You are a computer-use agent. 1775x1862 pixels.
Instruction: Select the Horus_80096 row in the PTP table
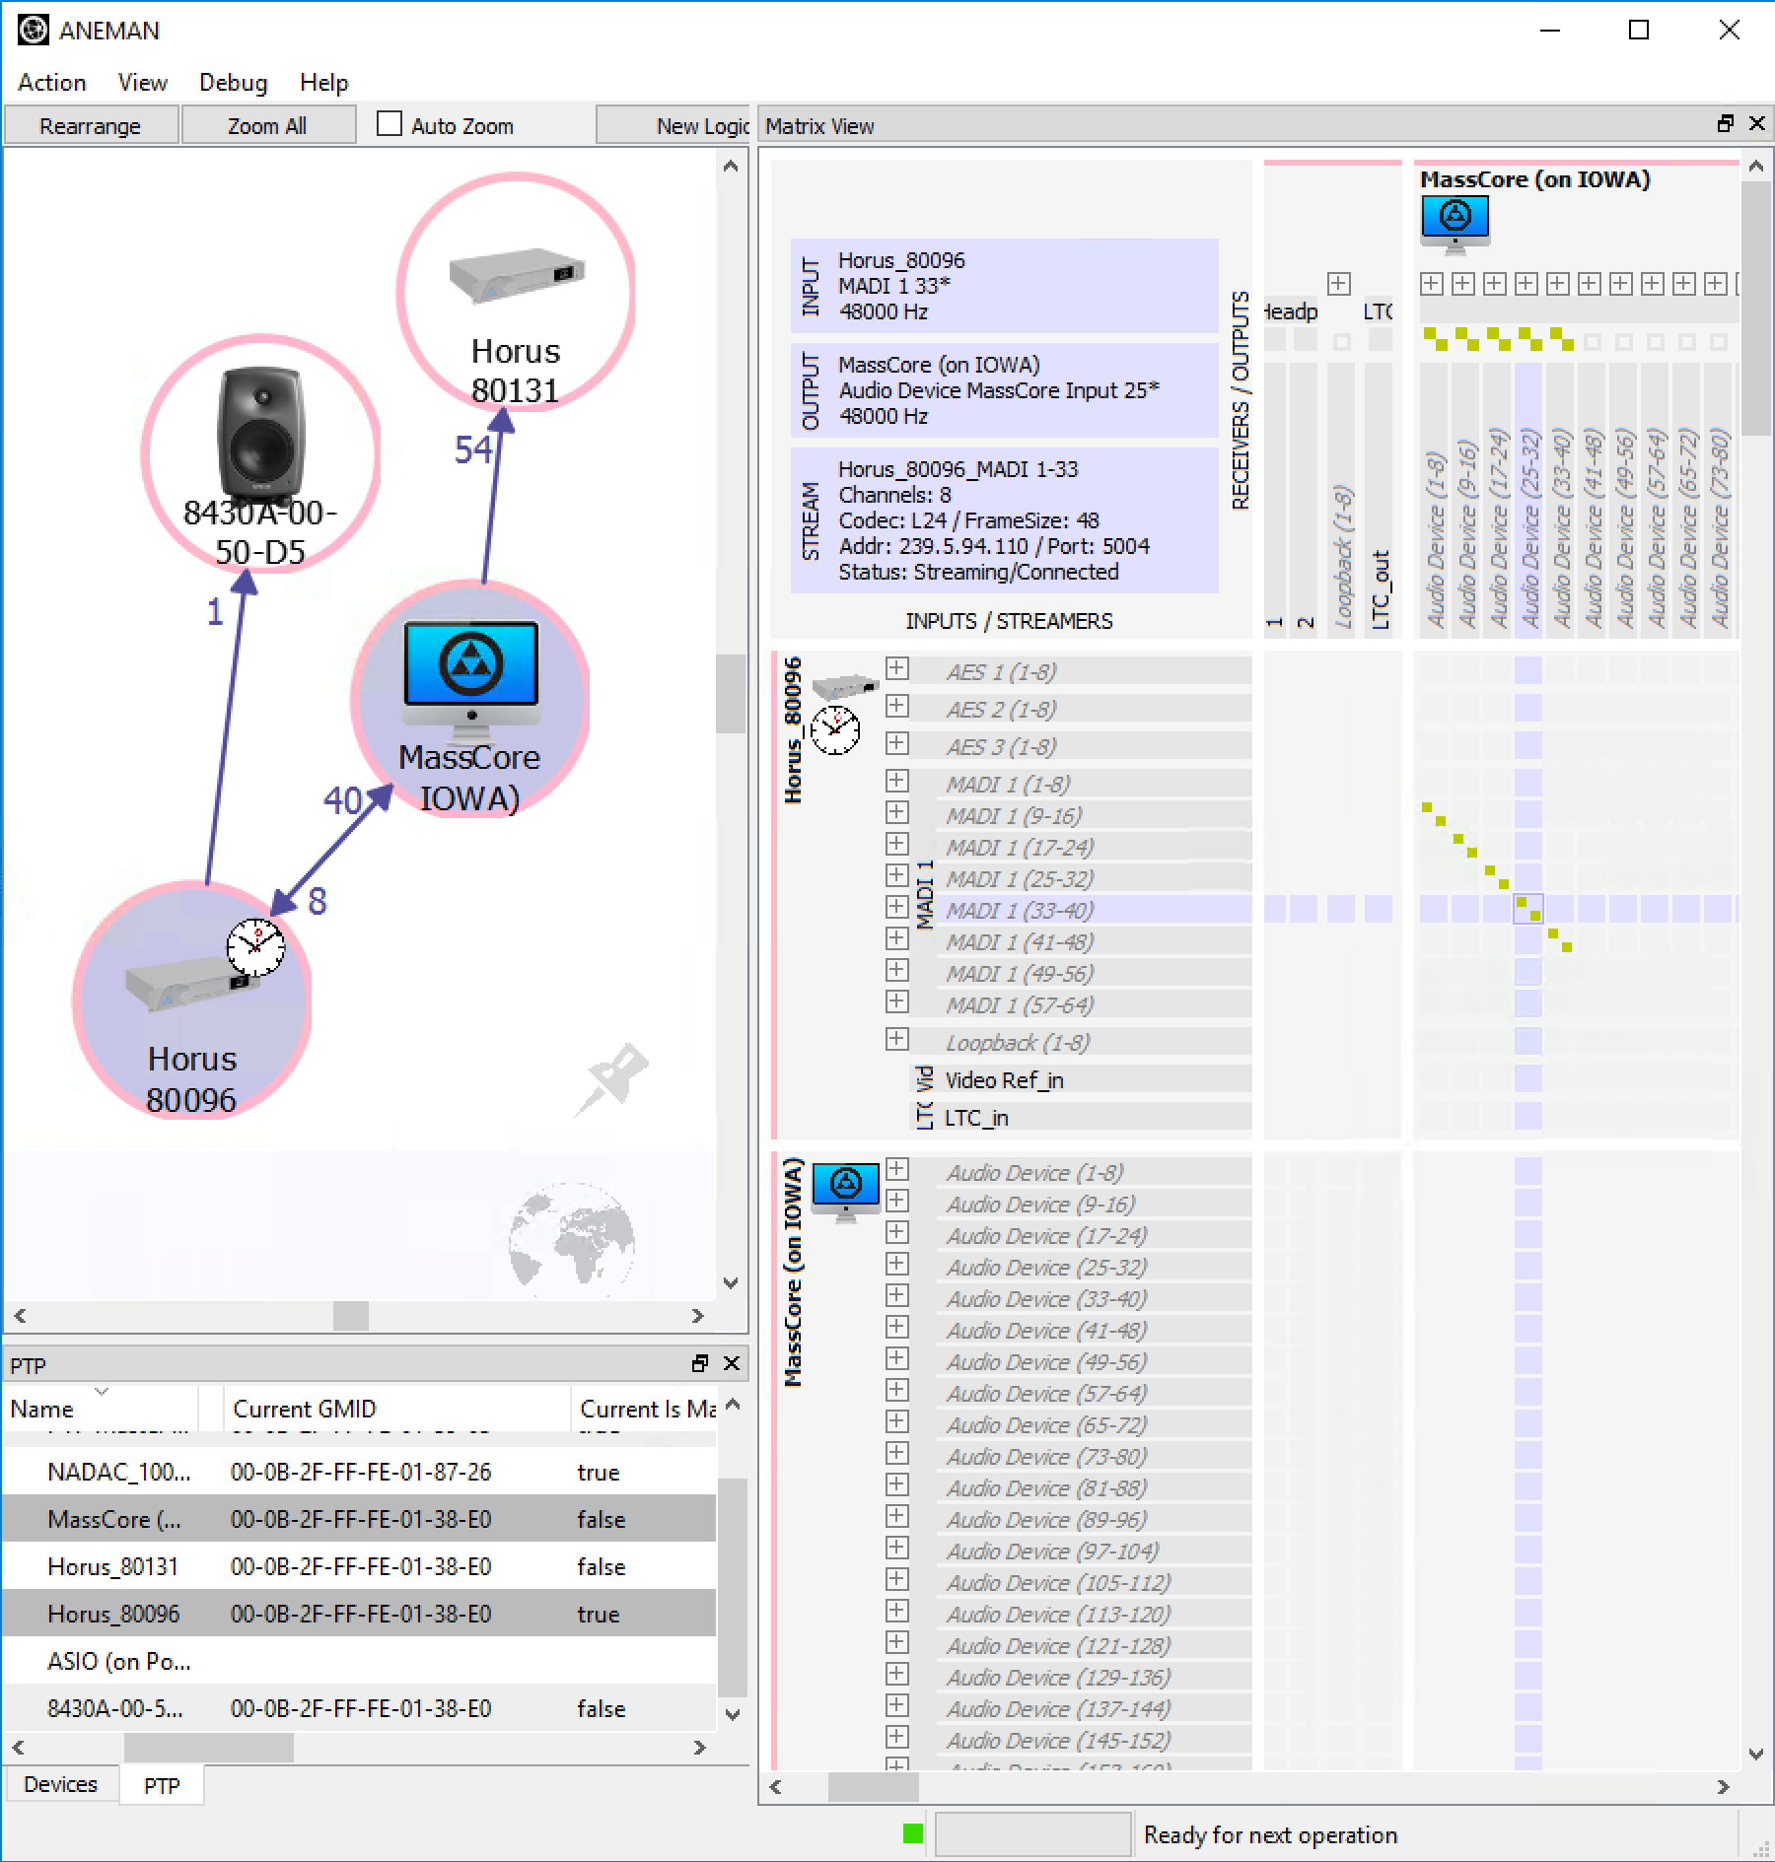click(359, 1614)
